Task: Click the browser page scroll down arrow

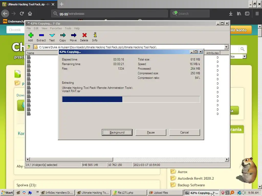Action: (260, 187)
